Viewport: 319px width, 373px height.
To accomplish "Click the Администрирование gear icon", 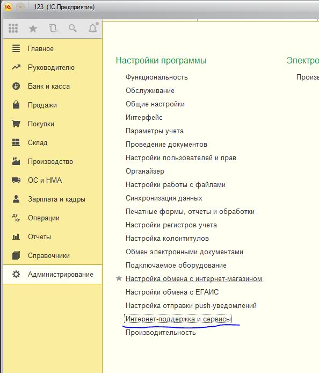I will (16, 274).
